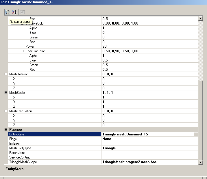Open EntityState editor with ellipsis button
Viewport: 207px width, 179px height.
point(196,134)
